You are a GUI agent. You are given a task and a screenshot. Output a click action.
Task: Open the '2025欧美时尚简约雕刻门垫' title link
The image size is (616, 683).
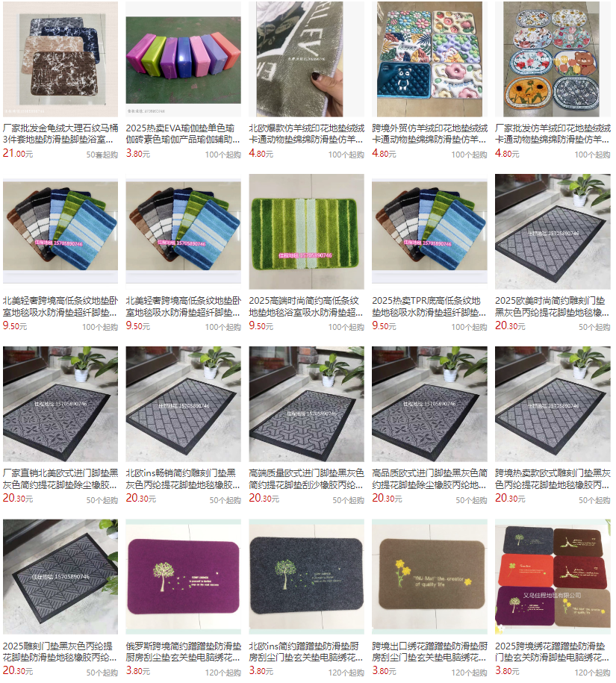click(x=552, y=306)
